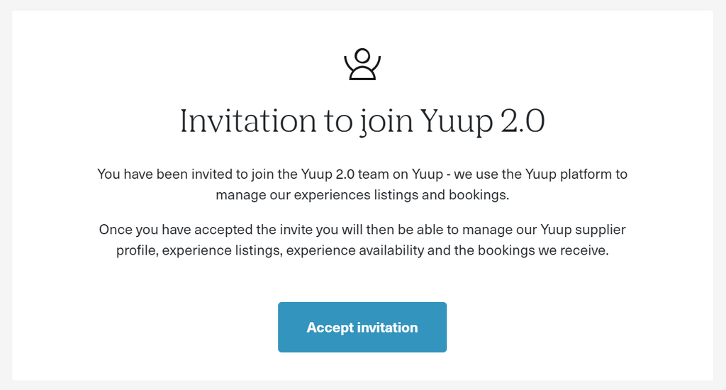The height and width of the screenshot is (390, 726).
Task: Accept the invitation to Yuup 2.0
Action: (x=362, y=327)
